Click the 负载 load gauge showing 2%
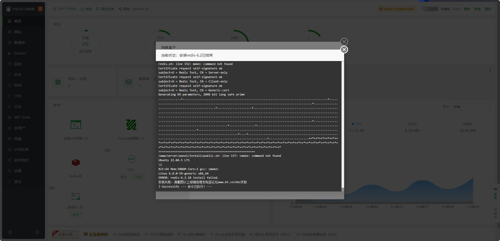The width and height of the screenshot is (500, 241). (86, 44)
